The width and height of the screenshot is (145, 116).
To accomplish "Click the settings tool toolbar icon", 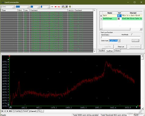I will tap(67, 7).
